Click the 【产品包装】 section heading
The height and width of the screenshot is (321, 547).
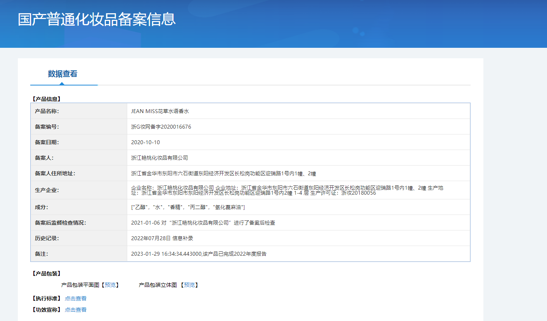(x=46, y=274)
